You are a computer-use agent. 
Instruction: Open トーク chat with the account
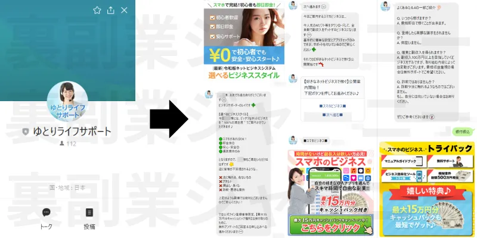[x=47, y=218]
